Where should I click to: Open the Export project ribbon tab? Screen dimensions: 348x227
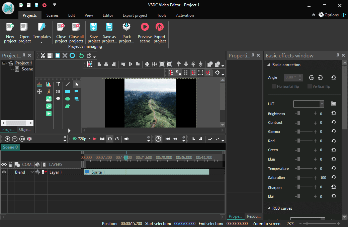tap(135, 15)
